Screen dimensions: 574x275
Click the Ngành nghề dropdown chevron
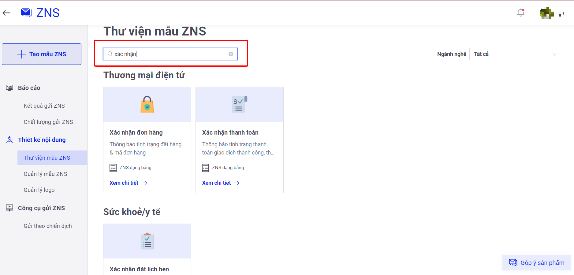tap(554, 54)
